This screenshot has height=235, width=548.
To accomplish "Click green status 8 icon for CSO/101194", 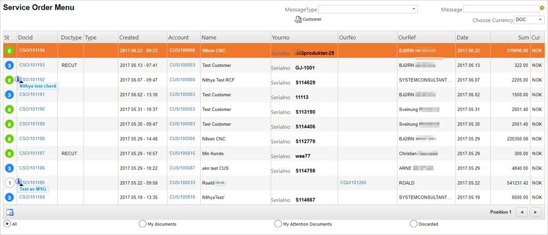I will 9,51.
